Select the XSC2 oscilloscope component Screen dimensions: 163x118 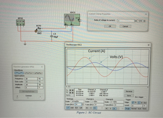[72, 20]
